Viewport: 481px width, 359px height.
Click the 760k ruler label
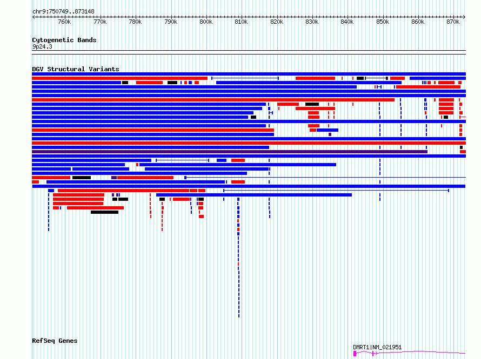coord(64,22)
